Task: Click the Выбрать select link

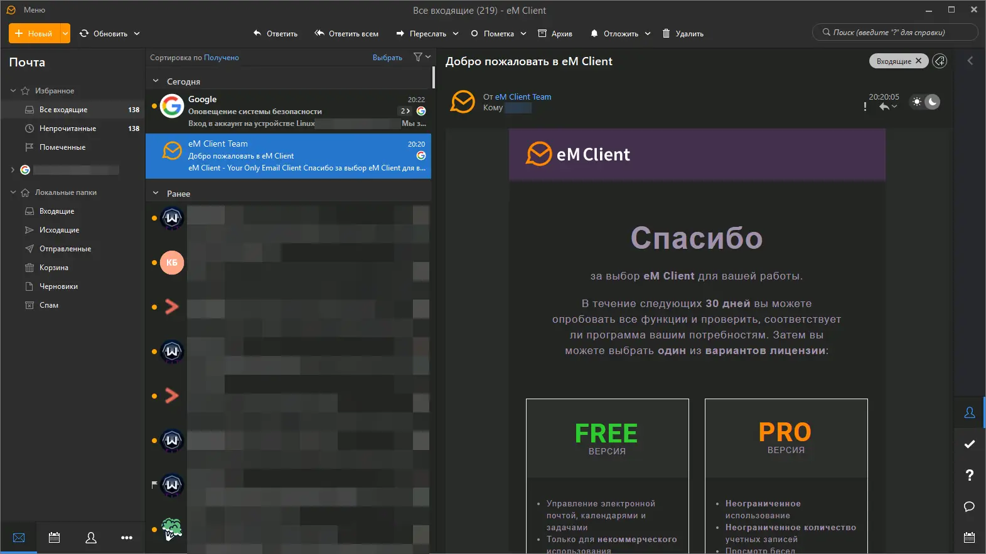Action: click(387, 58)
